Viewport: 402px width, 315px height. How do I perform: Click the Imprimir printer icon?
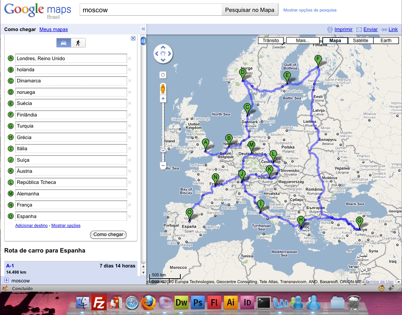point(330,30)
